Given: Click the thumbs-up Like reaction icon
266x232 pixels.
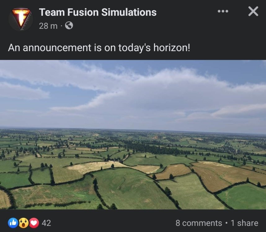Looking at the screenshot, I should 13,223.
